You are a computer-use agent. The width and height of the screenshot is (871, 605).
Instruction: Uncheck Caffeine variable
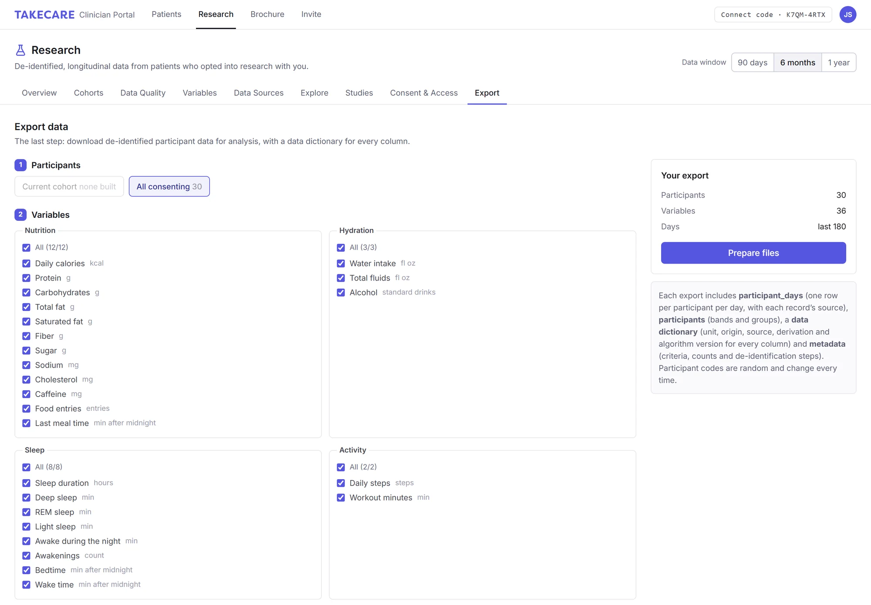[27, 394]
